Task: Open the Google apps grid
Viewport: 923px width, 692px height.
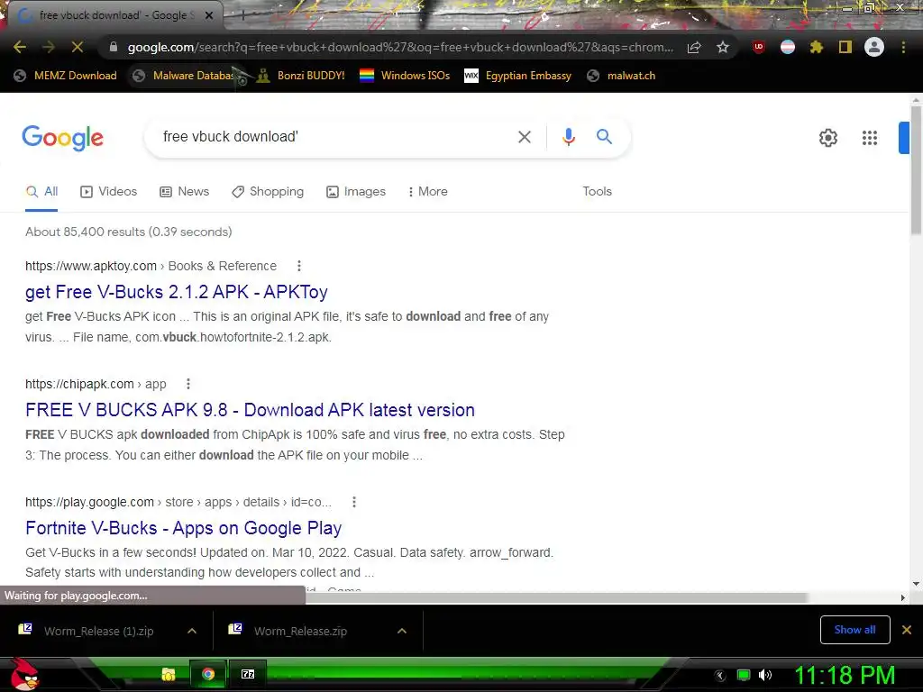Action: [870, 138]
